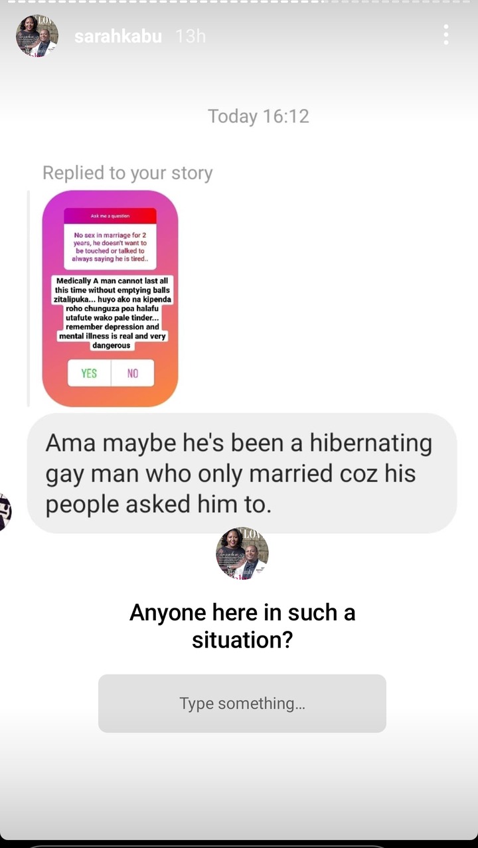Tap the story progress bar at top
The image size is (478, 848).
tap(239, 2)
